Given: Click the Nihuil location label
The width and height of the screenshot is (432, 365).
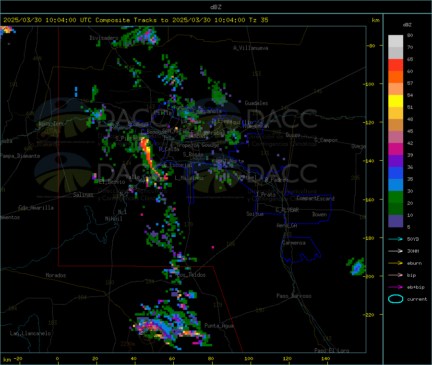Looking at the screenshot, I should [x=113, y=219].
